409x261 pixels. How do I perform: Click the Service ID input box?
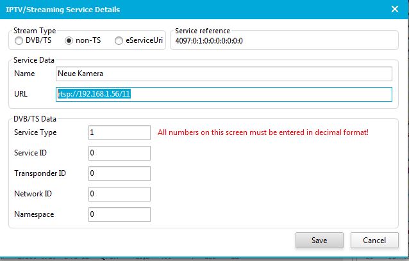pos(119,153)
